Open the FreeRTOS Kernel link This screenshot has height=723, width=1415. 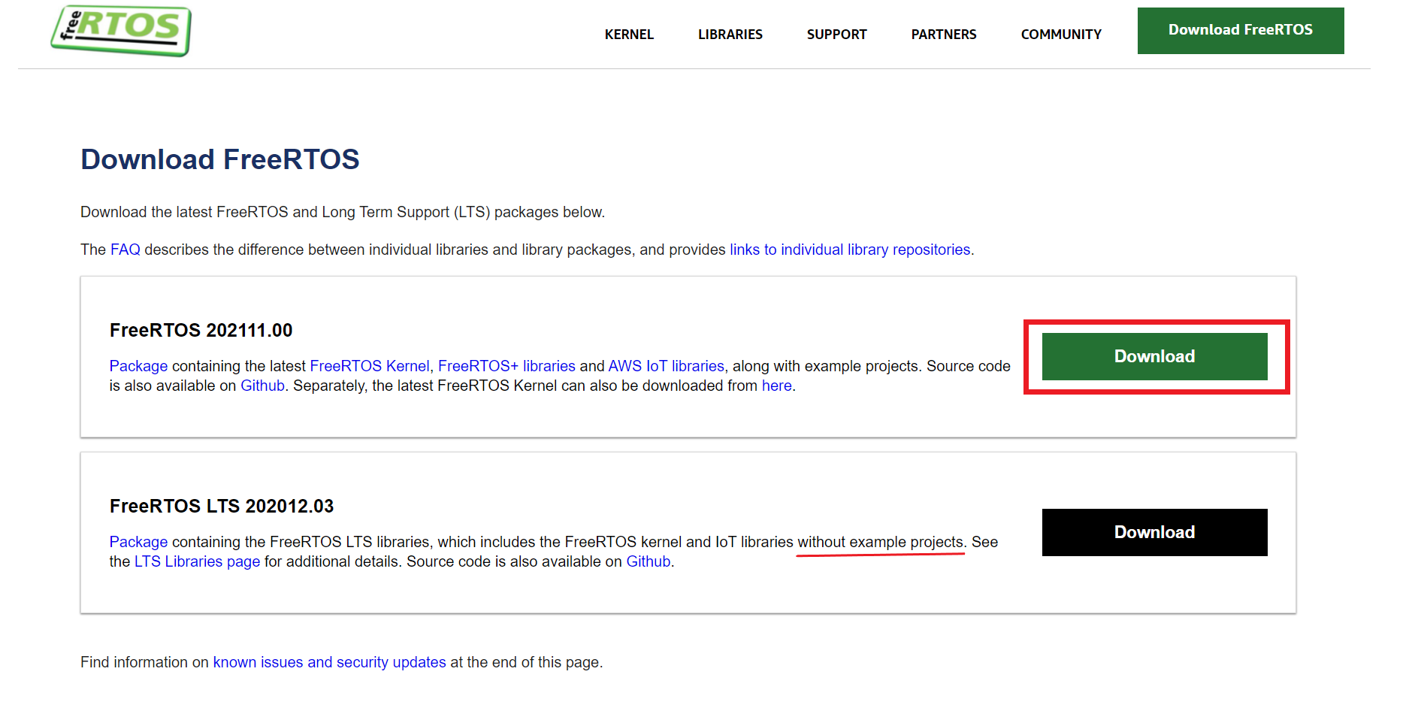(370, 366)
